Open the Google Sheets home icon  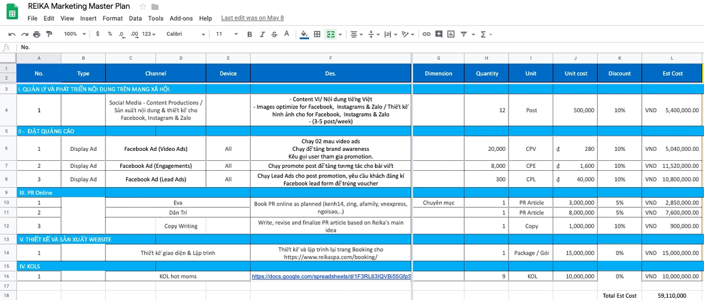pyautogui.click(x=12, y=12)
